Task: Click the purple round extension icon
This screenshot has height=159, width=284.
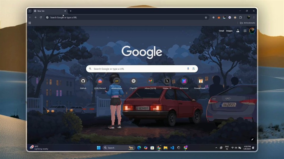Action: (230, 18)
